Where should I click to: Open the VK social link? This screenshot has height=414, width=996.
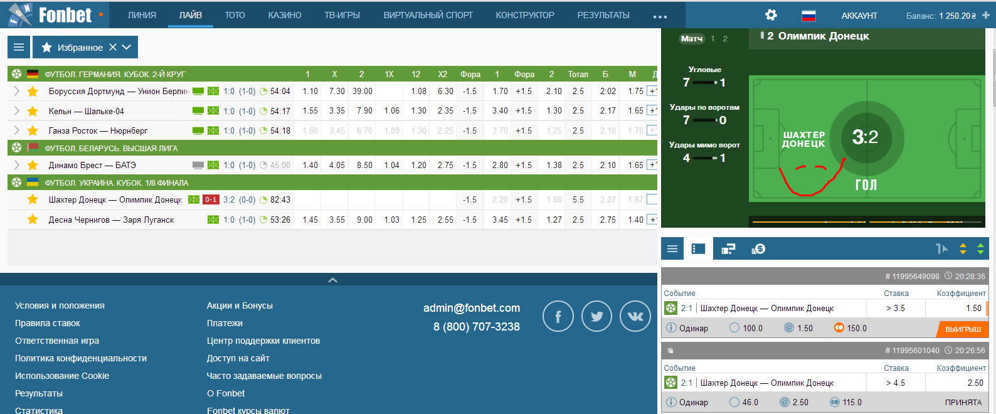point(635,316)
